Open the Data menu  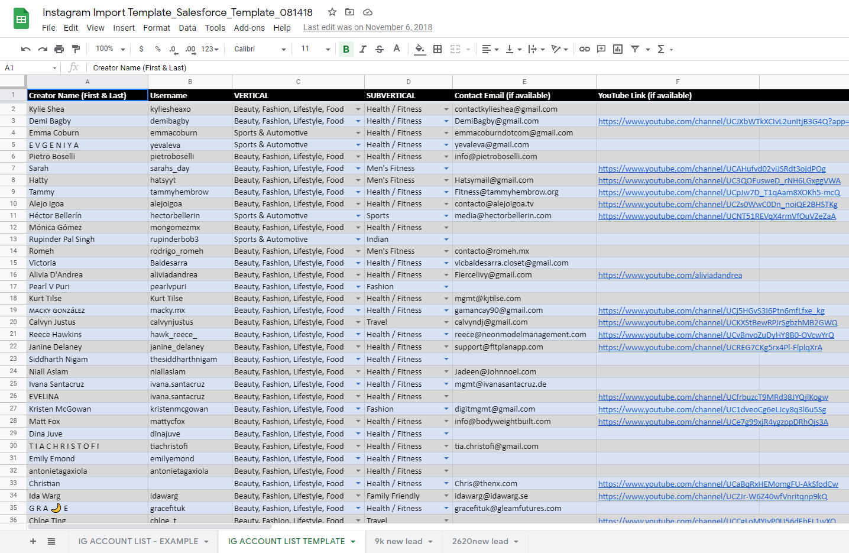[x=187, y=28]
